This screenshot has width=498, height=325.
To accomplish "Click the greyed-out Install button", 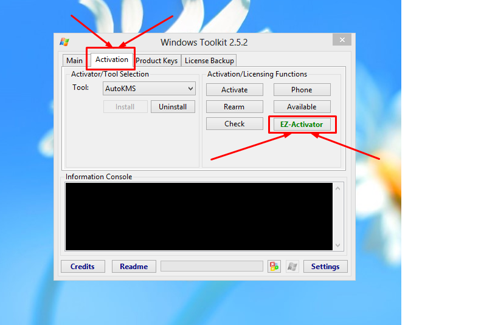I will pyautogui.click(x=125, y=107).
